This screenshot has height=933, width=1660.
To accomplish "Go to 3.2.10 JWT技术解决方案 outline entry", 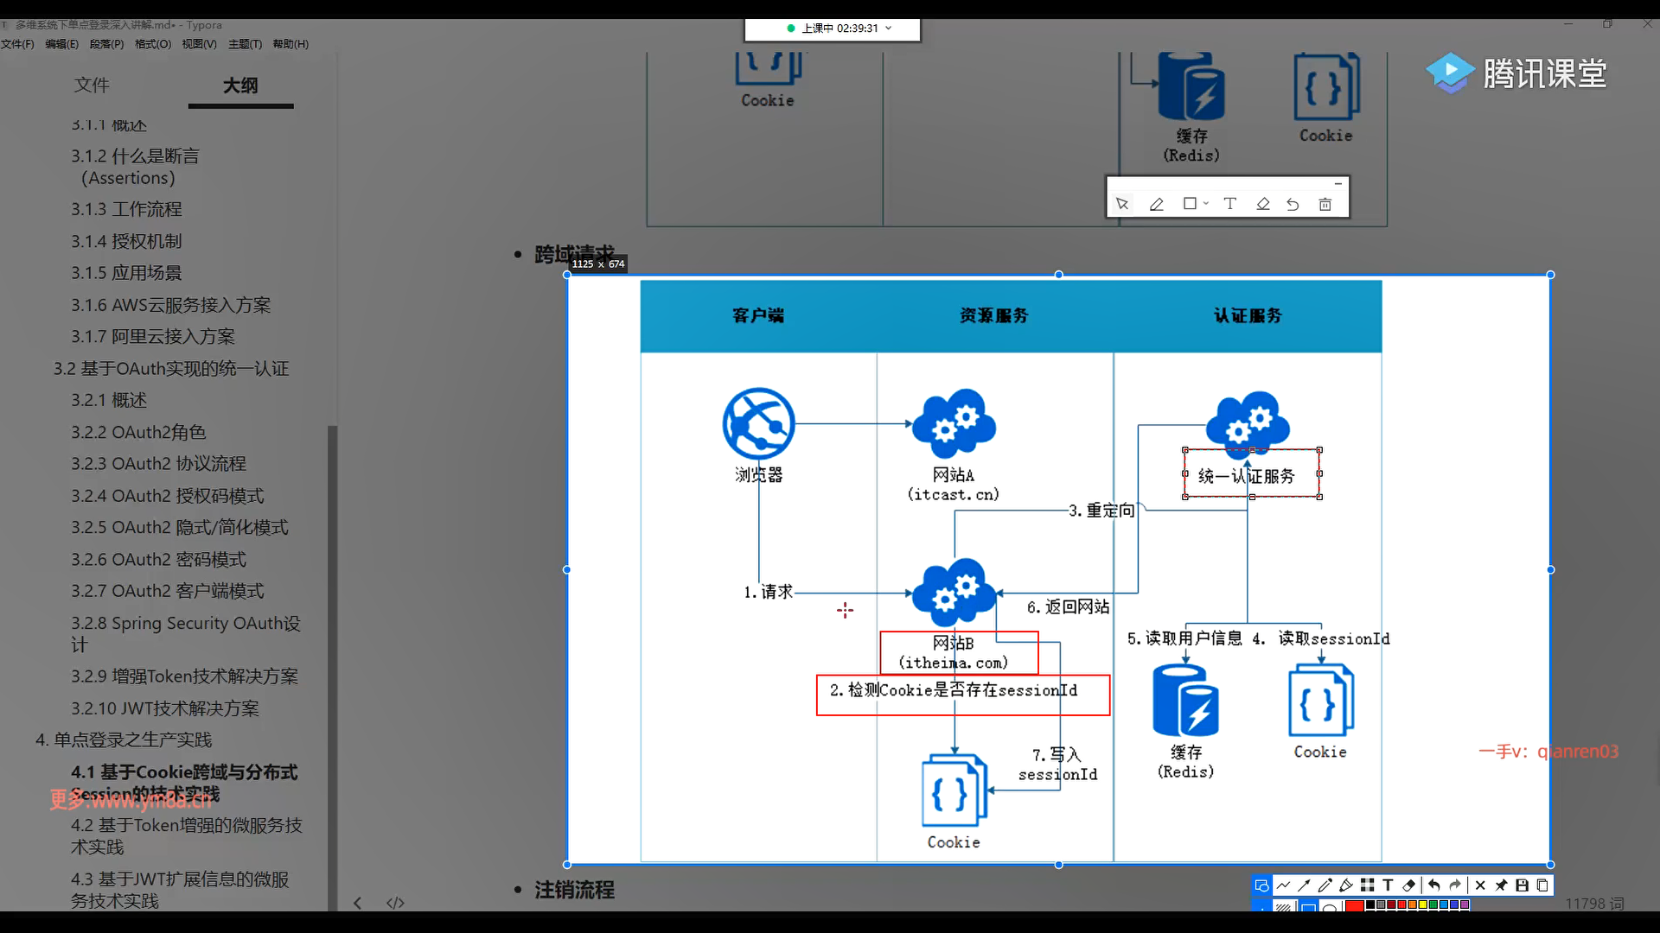I will click(164, 708).
